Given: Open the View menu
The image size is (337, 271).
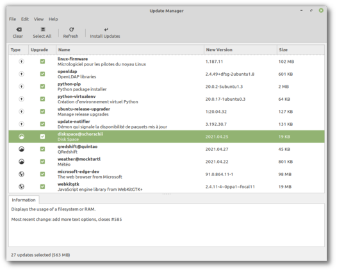Looking at the screenshot, I should tap(38, 19).
